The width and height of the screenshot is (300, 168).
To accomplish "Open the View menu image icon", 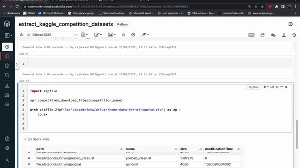I will tap(112, 35).
